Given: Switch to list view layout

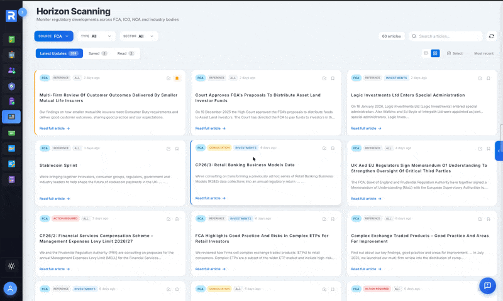Looking at the screenshot, I should pyautogui.click(x=426, y=53).
